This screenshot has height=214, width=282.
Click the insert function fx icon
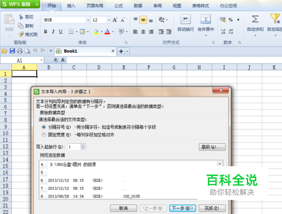[63, 60]
